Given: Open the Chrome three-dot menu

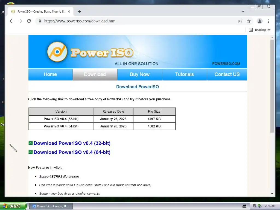Looking at the screenshot, I should [269, 21].
